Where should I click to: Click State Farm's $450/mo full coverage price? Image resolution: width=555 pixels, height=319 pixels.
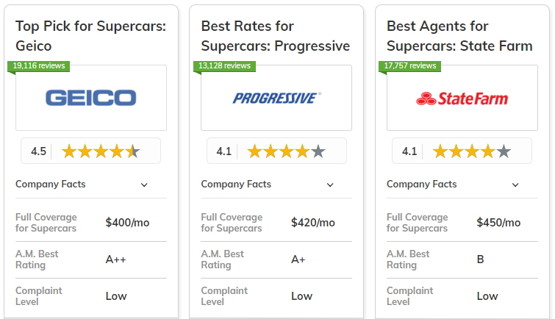click(x=498, y=223)
